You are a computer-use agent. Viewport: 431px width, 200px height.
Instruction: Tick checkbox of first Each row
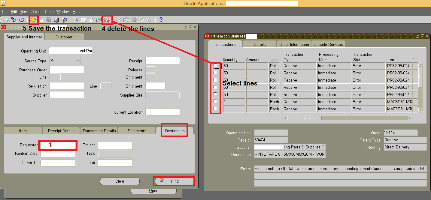point(215,101)
